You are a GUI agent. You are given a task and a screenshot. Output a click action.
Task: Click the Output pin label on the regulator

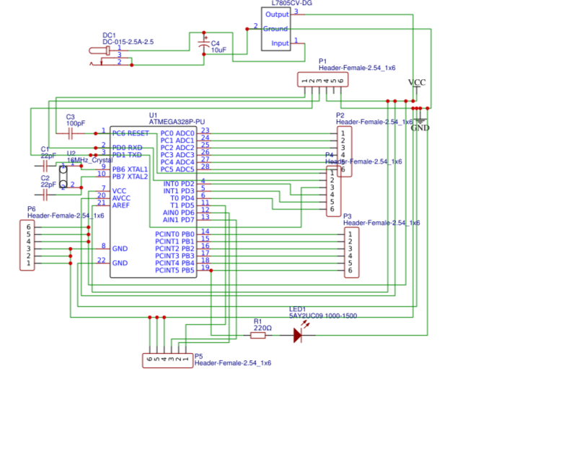point(277,14)
